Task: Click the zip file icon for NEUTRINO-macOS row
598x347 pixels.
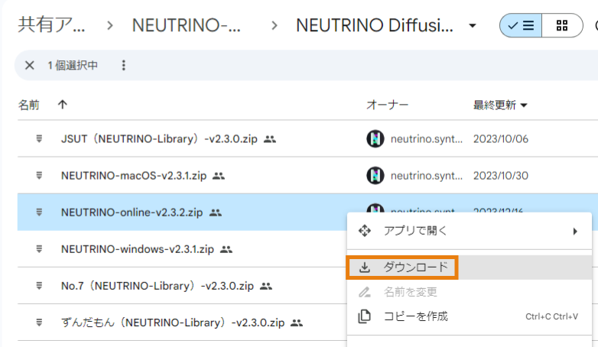Action: click(x=39, y=176)
